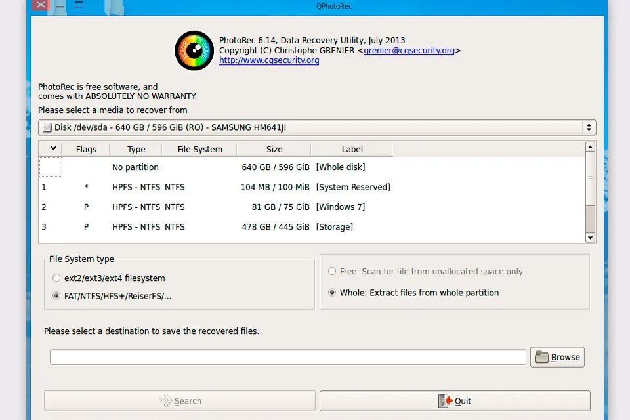Click the asterisk flag of partition 1
Viewport: 630px width, 420px height.
[x=86, y=187]
